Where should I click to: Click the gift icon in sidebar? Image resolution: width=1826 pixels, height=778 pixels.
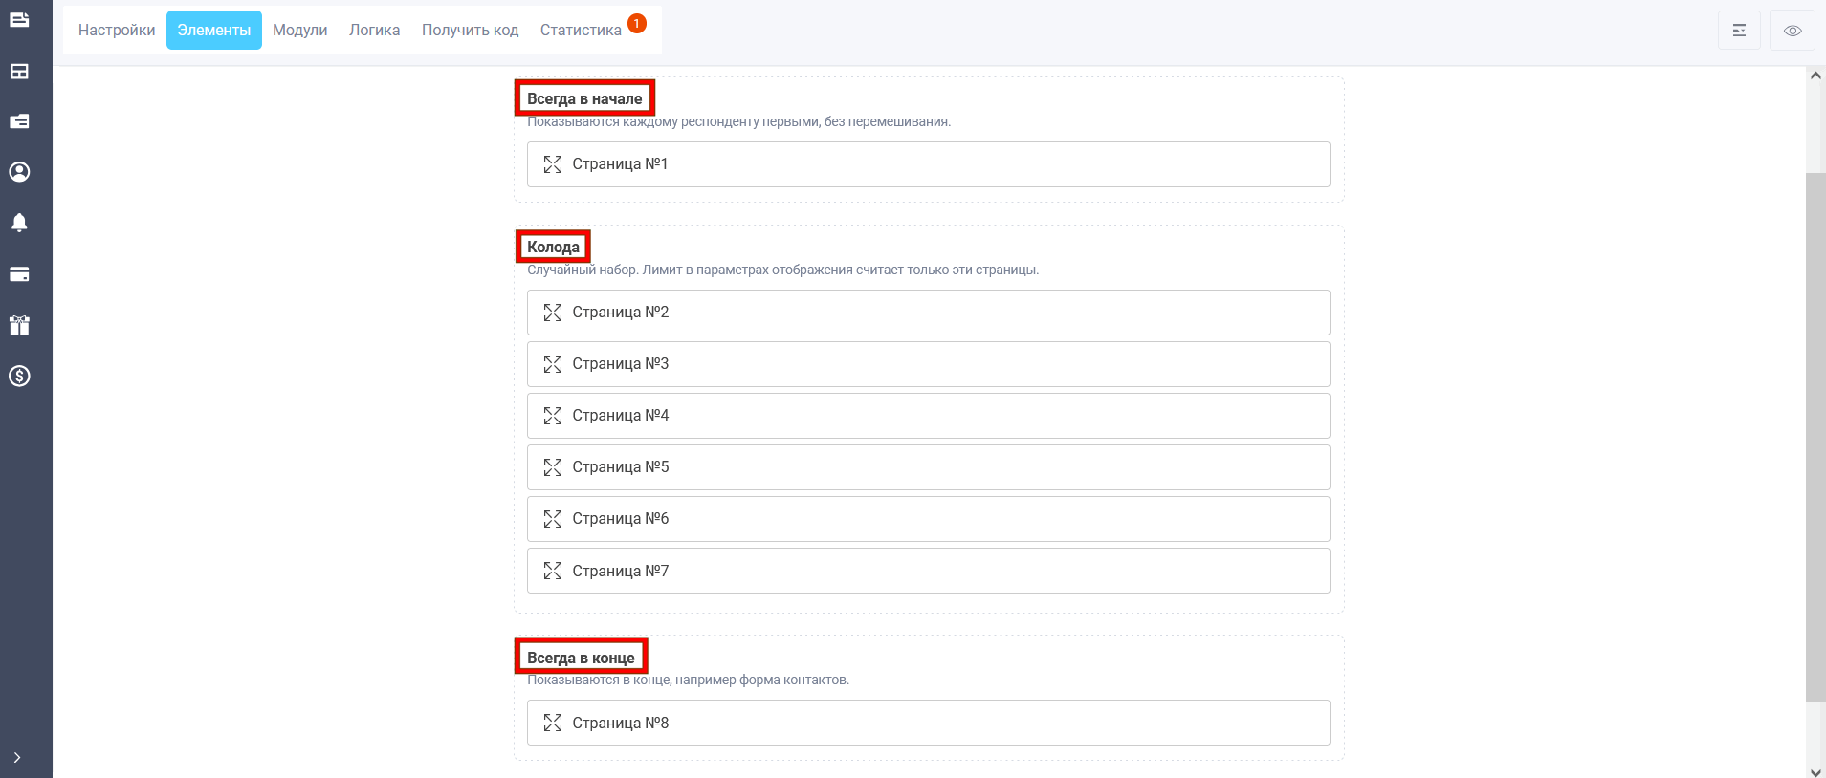[x=19, y=325]
